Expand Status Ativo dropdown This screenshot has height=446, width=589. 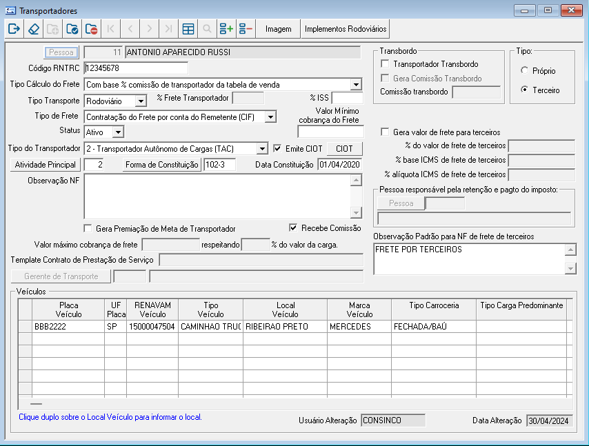point(118,132)
